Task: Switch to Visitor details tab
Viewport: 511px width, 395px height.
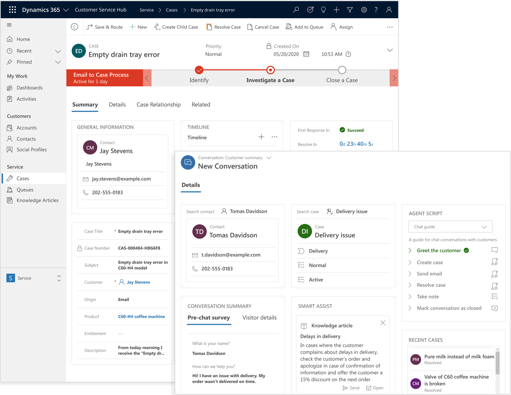Action: point(259,318)
